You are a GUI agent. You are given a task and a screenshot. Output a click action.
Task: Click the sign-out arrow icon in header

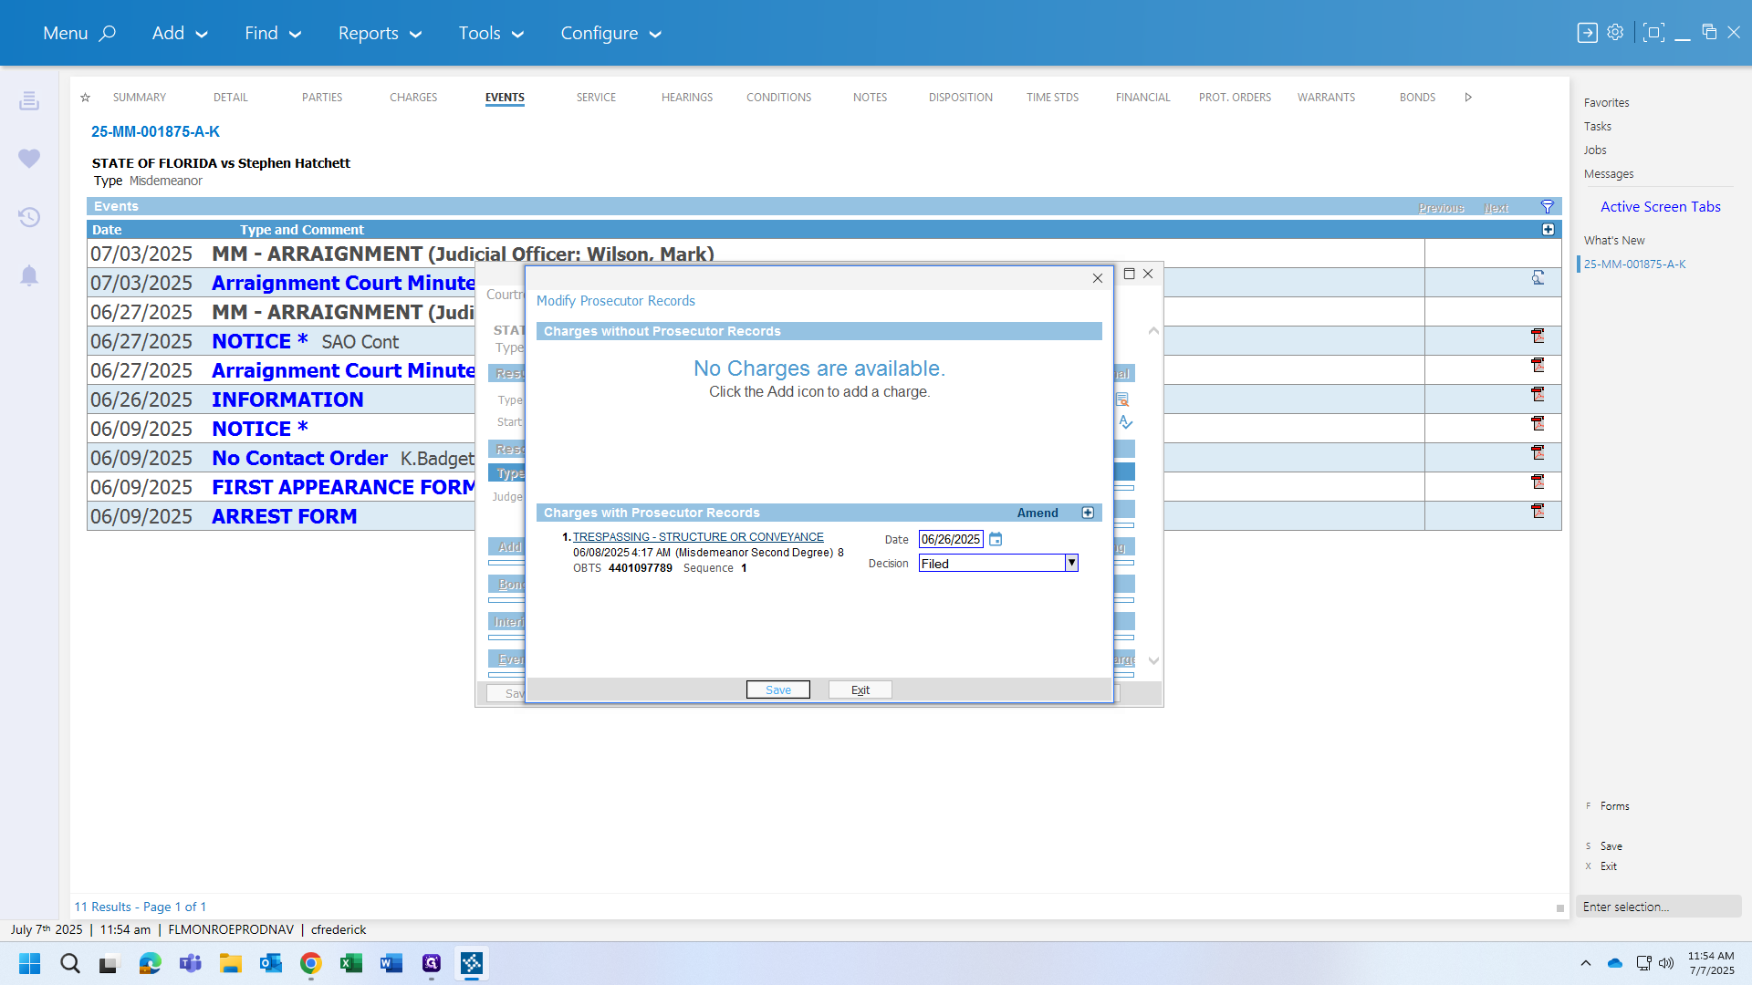click(x=1587, y=33)
